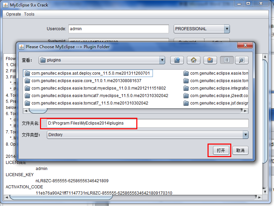Click main log scroll-up arrow
274x206 pixels.
(265, 56)
